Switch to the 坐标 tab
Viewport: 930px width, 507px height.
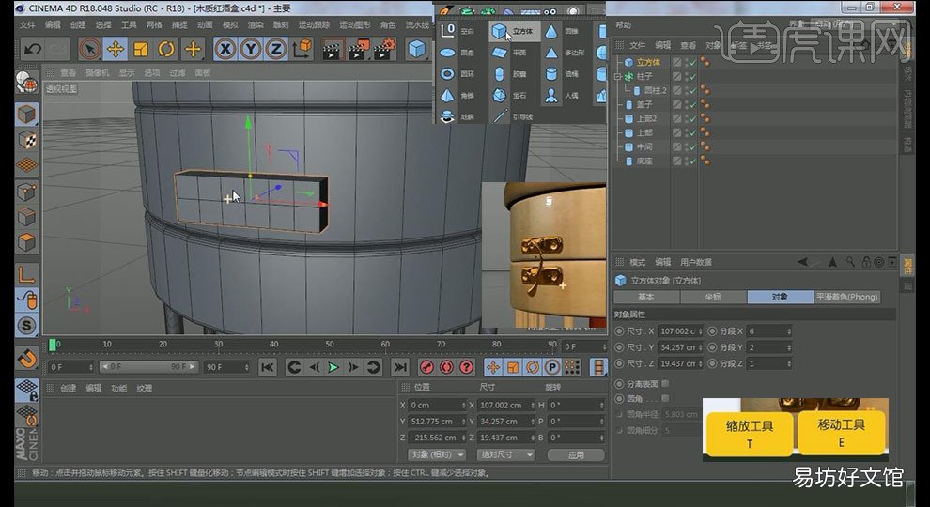coord(713,297)
